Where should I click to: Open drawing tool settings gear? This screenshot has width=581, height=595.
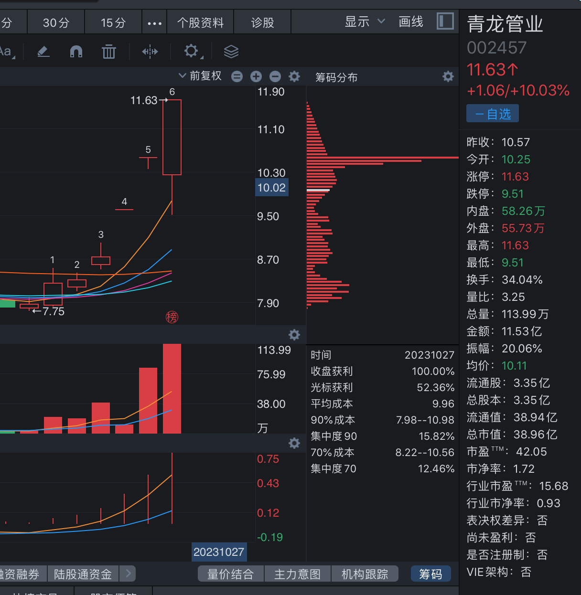[x=191, y=51]
